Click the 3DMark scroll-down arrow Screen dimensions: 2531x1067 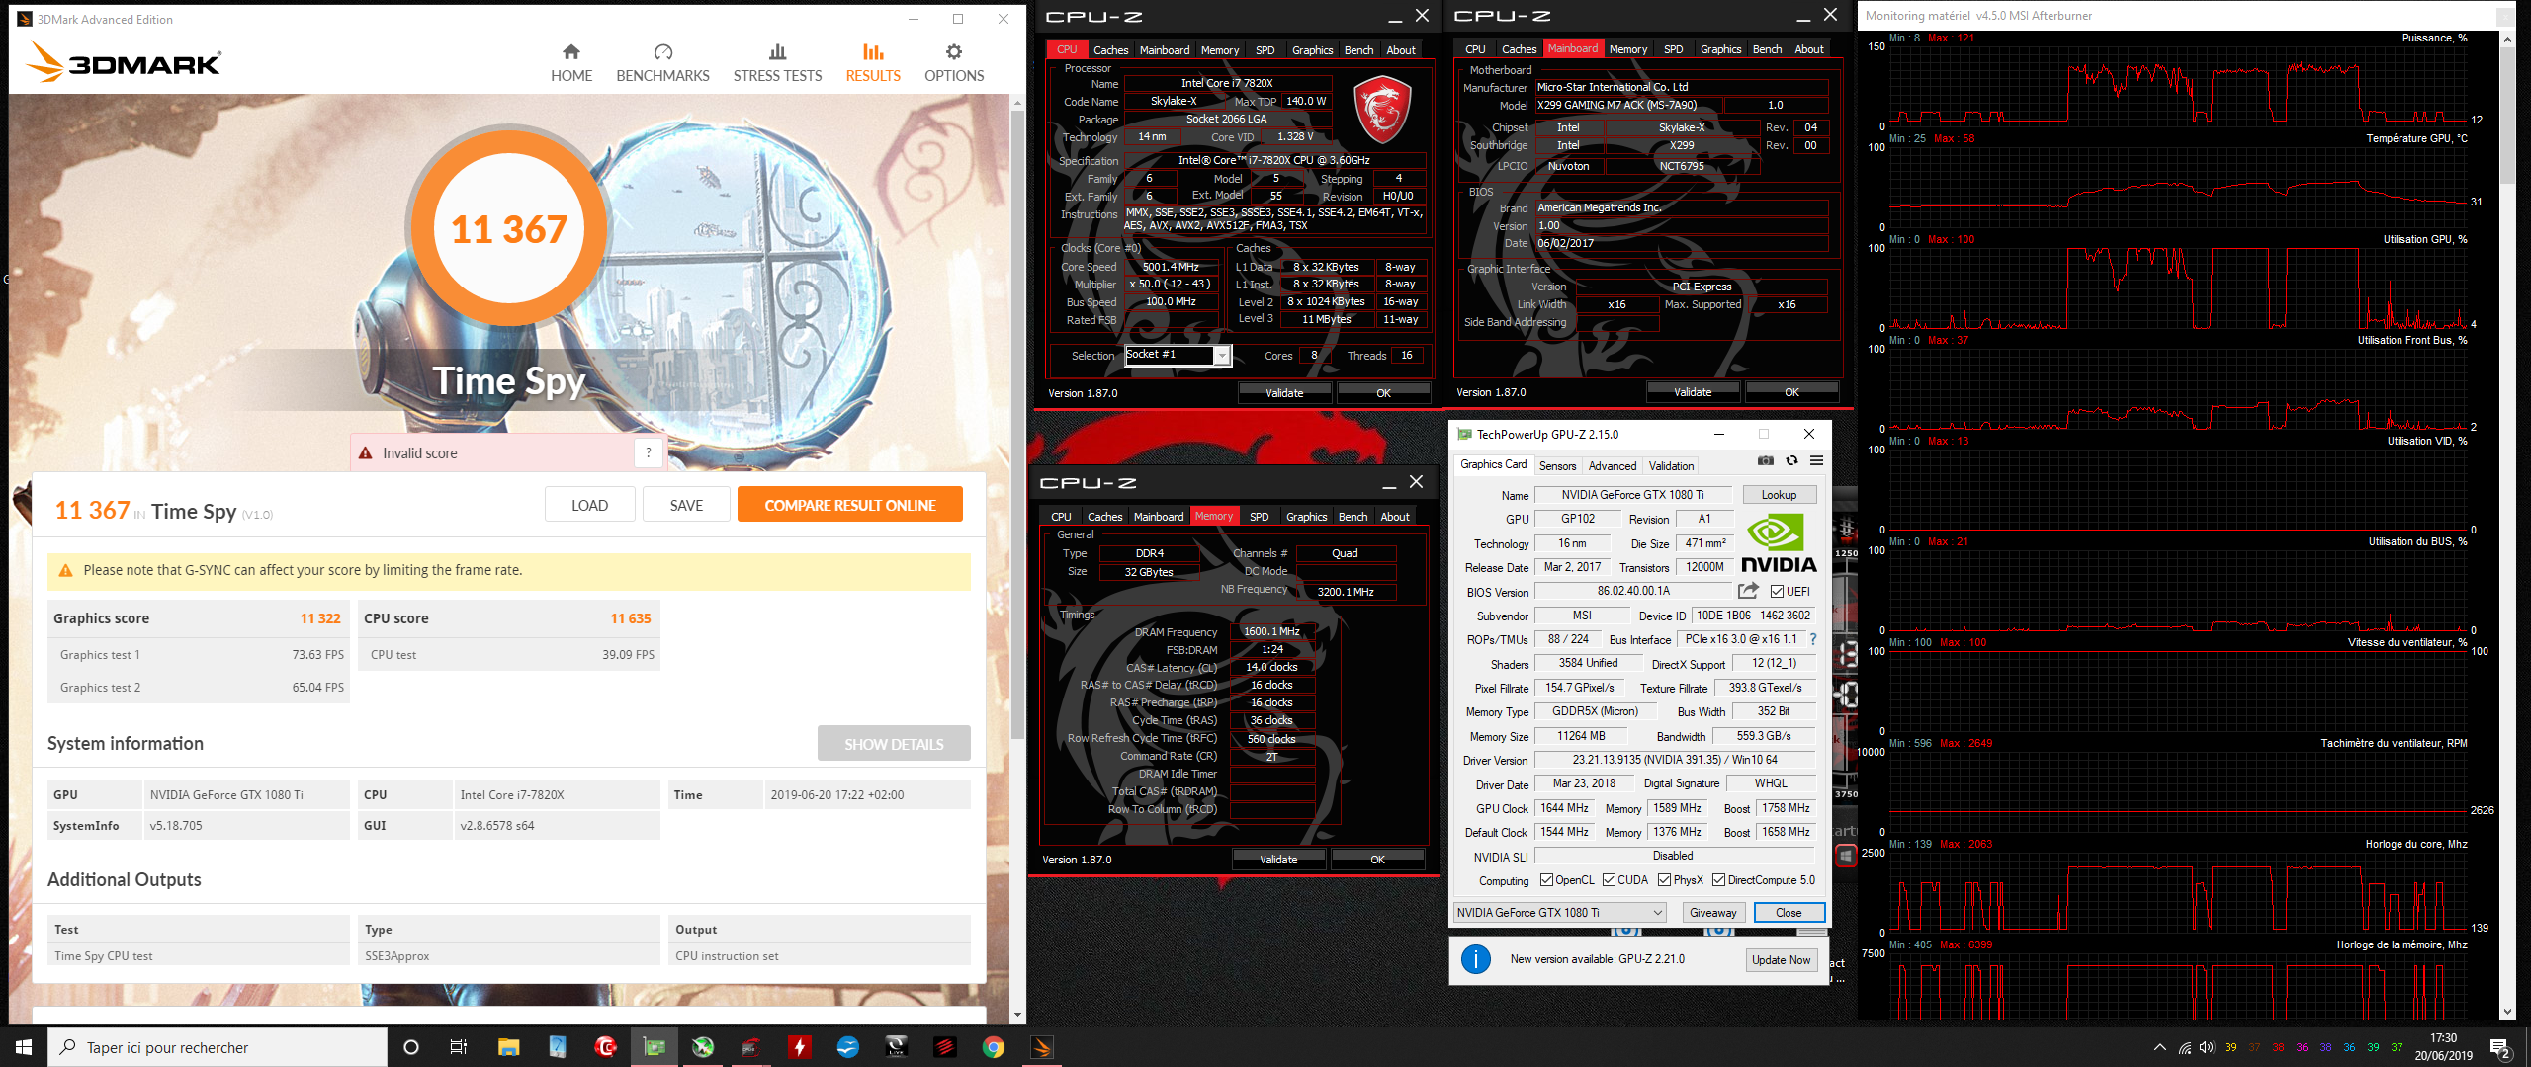coord(1017,1015)
